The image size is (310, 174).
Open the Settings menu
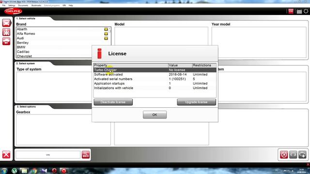click(12, 5)
